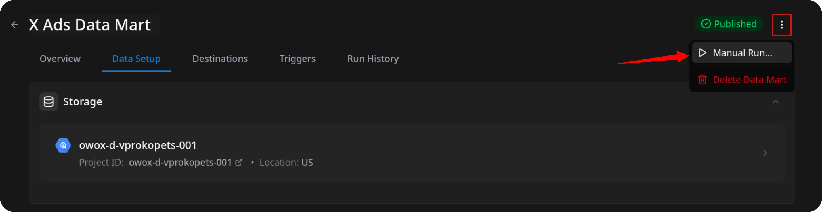
Task: Click the back arrow icon
Action: [x=15, y=24]
